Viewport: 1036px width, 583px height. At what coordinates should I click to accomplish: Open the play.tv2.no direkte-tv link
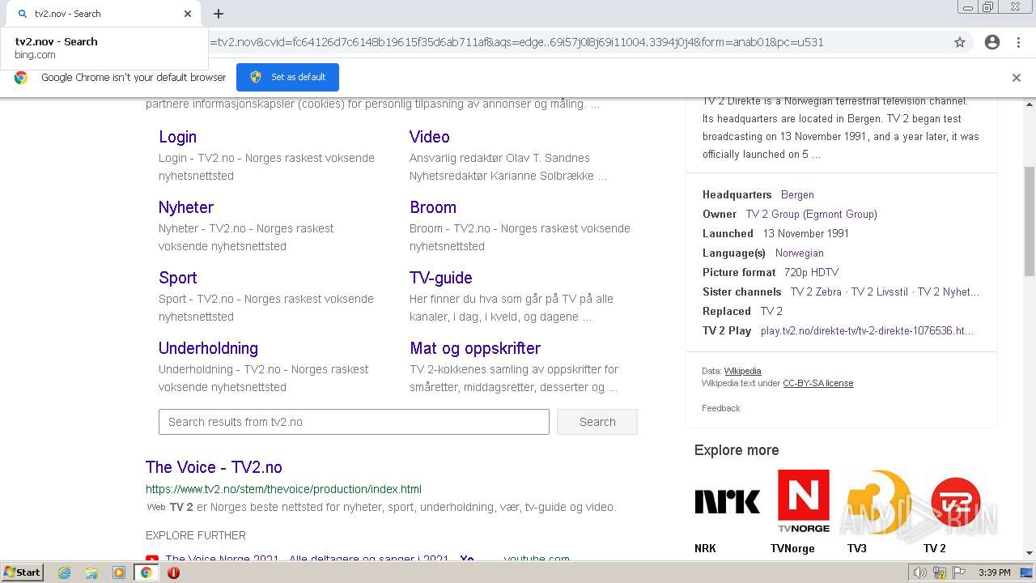[x=867, y=330]
